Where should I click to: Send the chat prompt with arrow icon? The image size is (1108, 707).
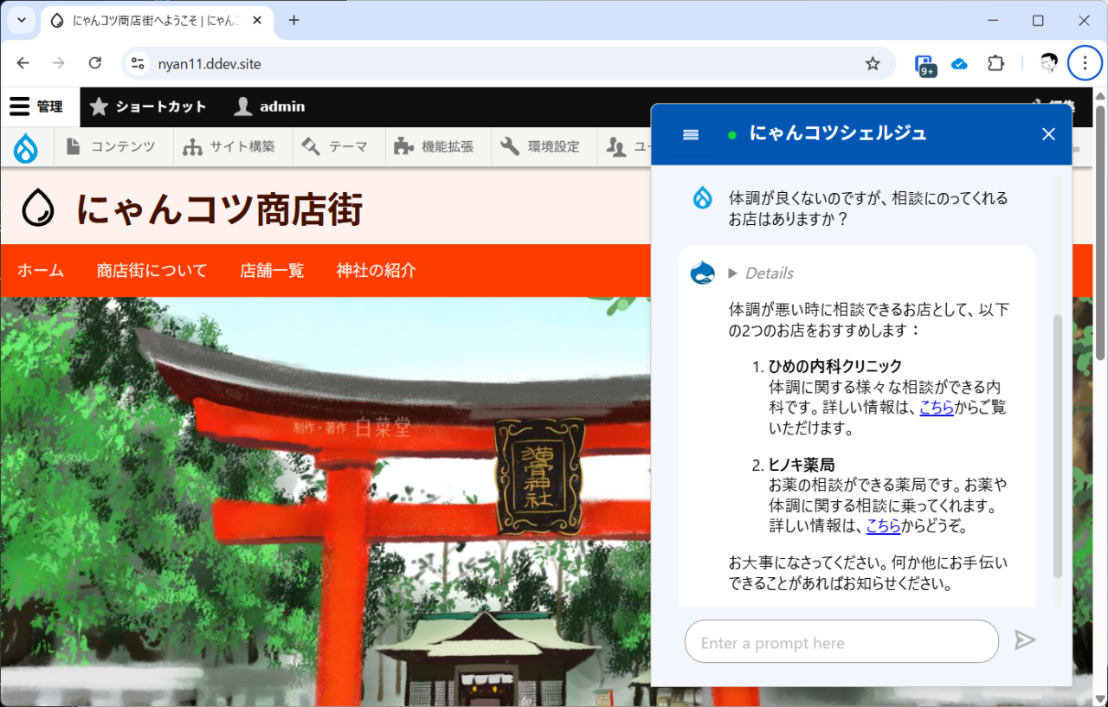point(1025,640)
